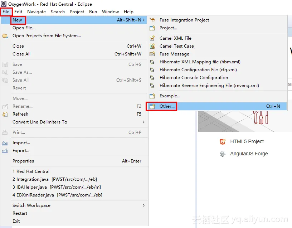The height and width of the screenshot is (228, 292).
Task: Click the HTML5 Project icon
Action: point(223,142)
